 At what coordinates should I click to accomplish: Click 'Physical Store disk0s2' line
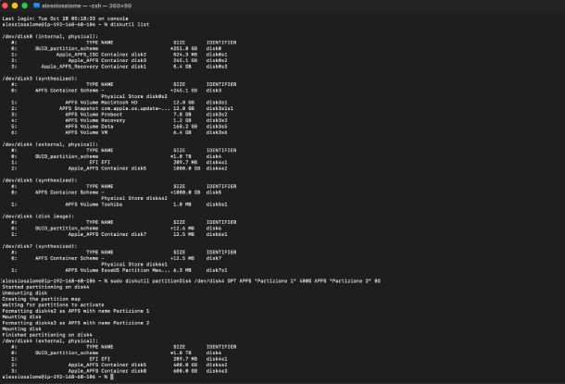coord(134,96)
